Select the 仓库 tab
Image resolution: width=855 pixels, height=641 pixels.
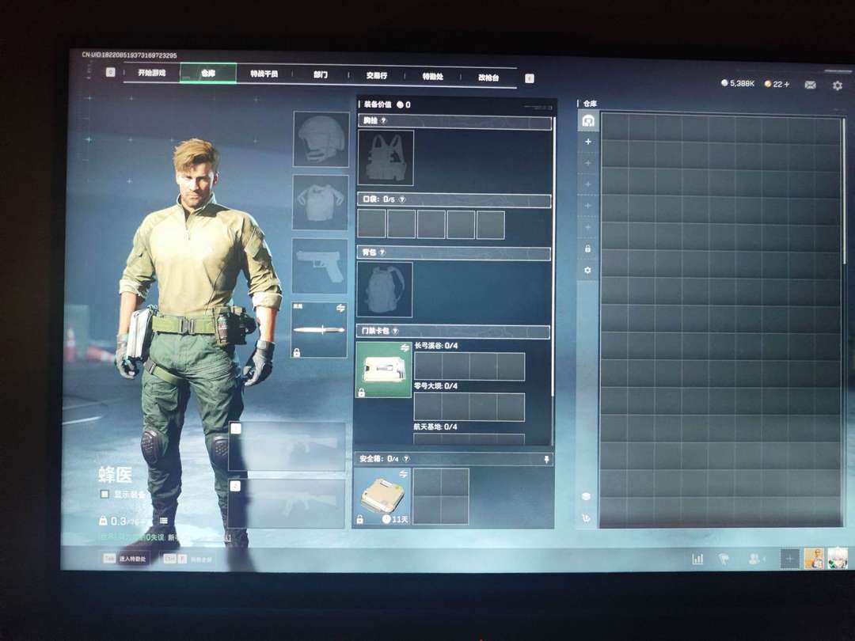click(x=208, y=73)
